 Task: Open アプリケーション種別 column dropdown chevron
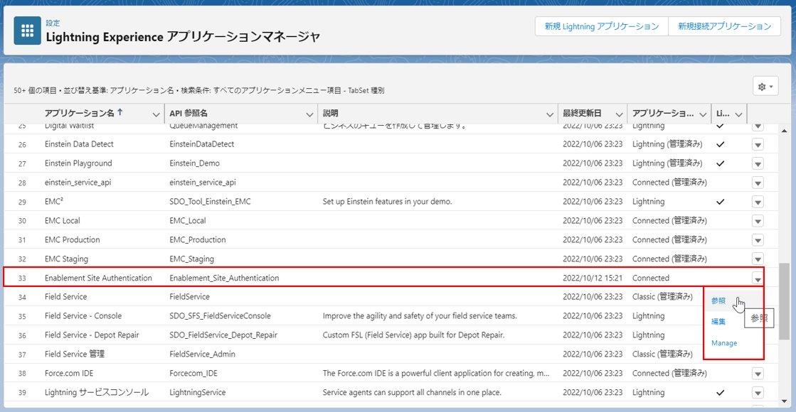click(703, 114)
